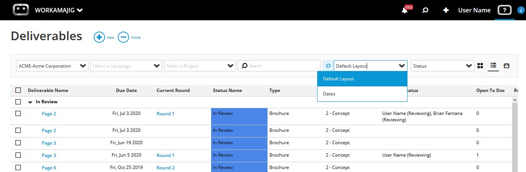
Task: Click into the Search field
Action: point(279,66)
